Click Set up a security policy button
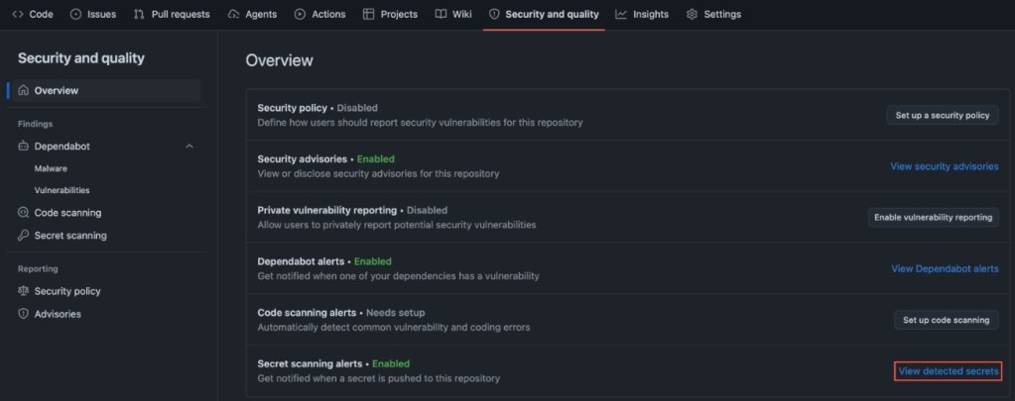 pyautogui.click(x=943, y=115)
